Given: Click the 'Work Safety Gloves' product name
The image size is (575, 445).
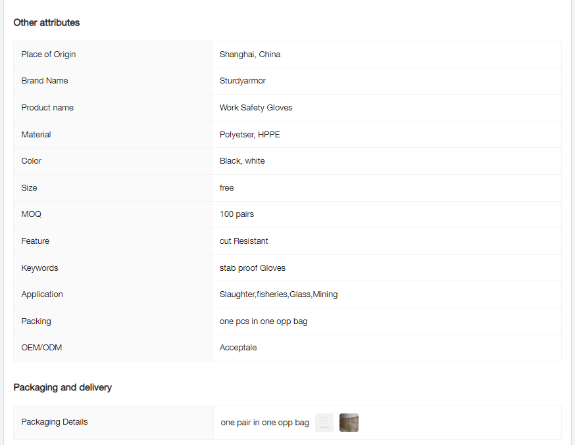Looking at the screenshot, I should 256,108.
